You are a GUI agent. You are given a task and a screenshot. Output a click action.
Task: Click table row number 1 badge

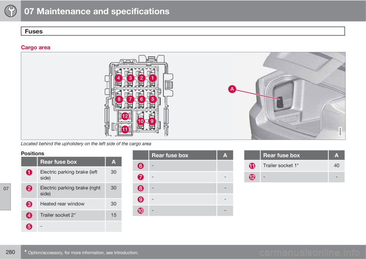coord(29,172)
